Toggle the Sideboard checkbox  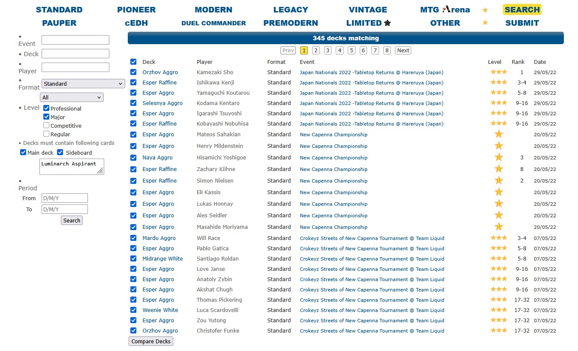coord(60,152)
